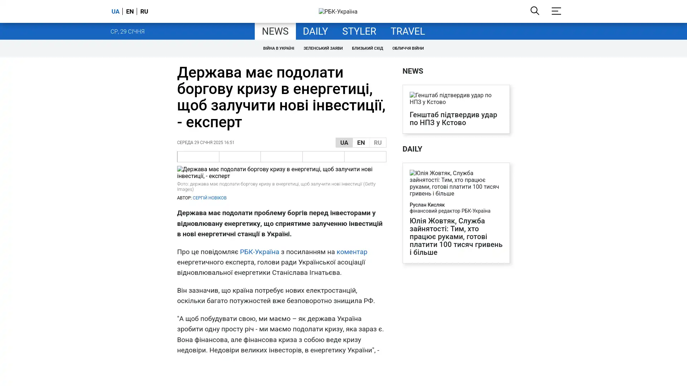Select the NEWS tab
This screenshot has width=687, height=386.
click(275, 31)
